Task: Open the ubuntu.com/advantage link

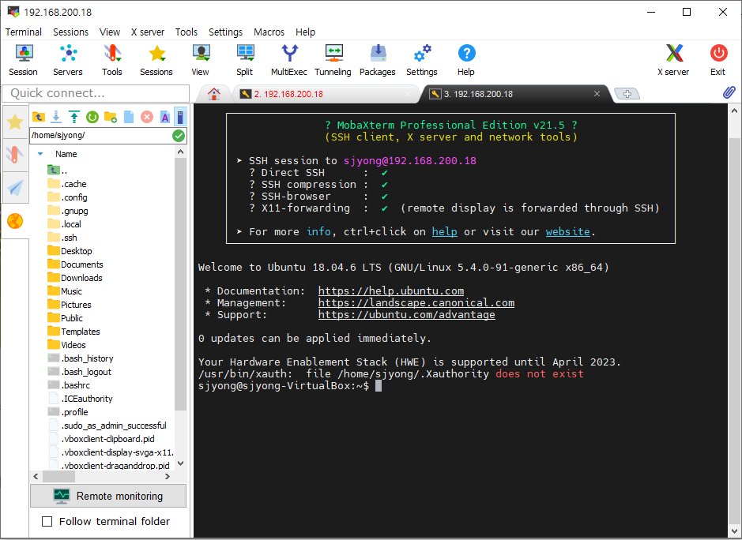Action: (x=406, y=314)
